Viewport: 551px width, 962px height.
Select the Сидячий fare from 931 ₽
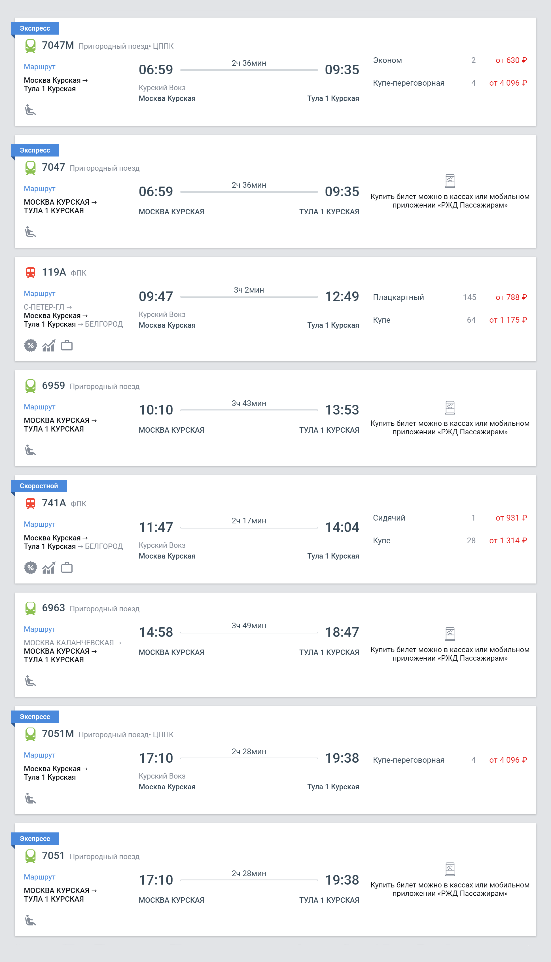450,518
